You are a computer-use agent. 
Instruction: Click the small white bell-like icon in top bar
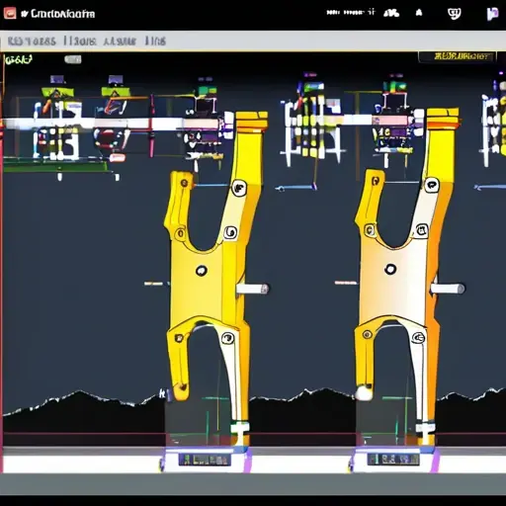419,13
